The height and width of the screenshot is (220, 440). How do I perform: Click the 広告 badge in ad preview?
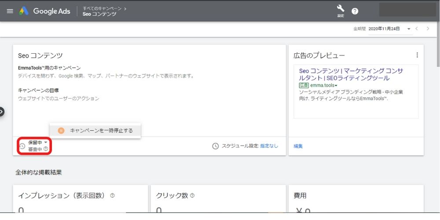point(304,85)
